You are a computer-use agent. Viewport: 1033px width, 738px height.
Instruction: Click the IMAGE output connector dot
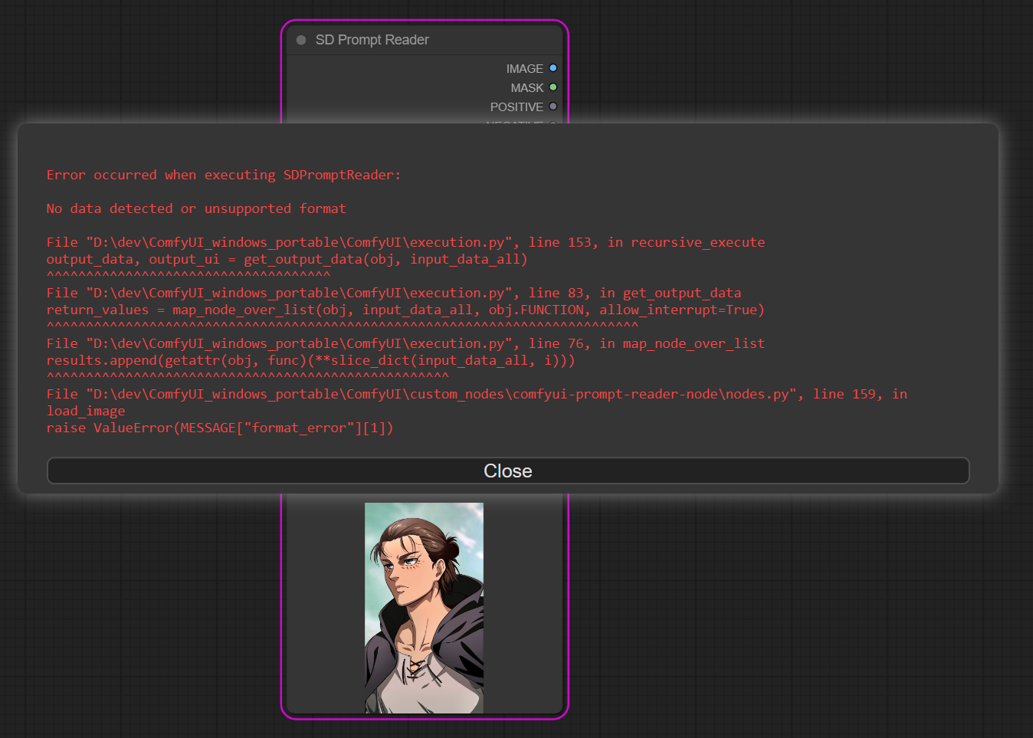[x=553, y=68]
